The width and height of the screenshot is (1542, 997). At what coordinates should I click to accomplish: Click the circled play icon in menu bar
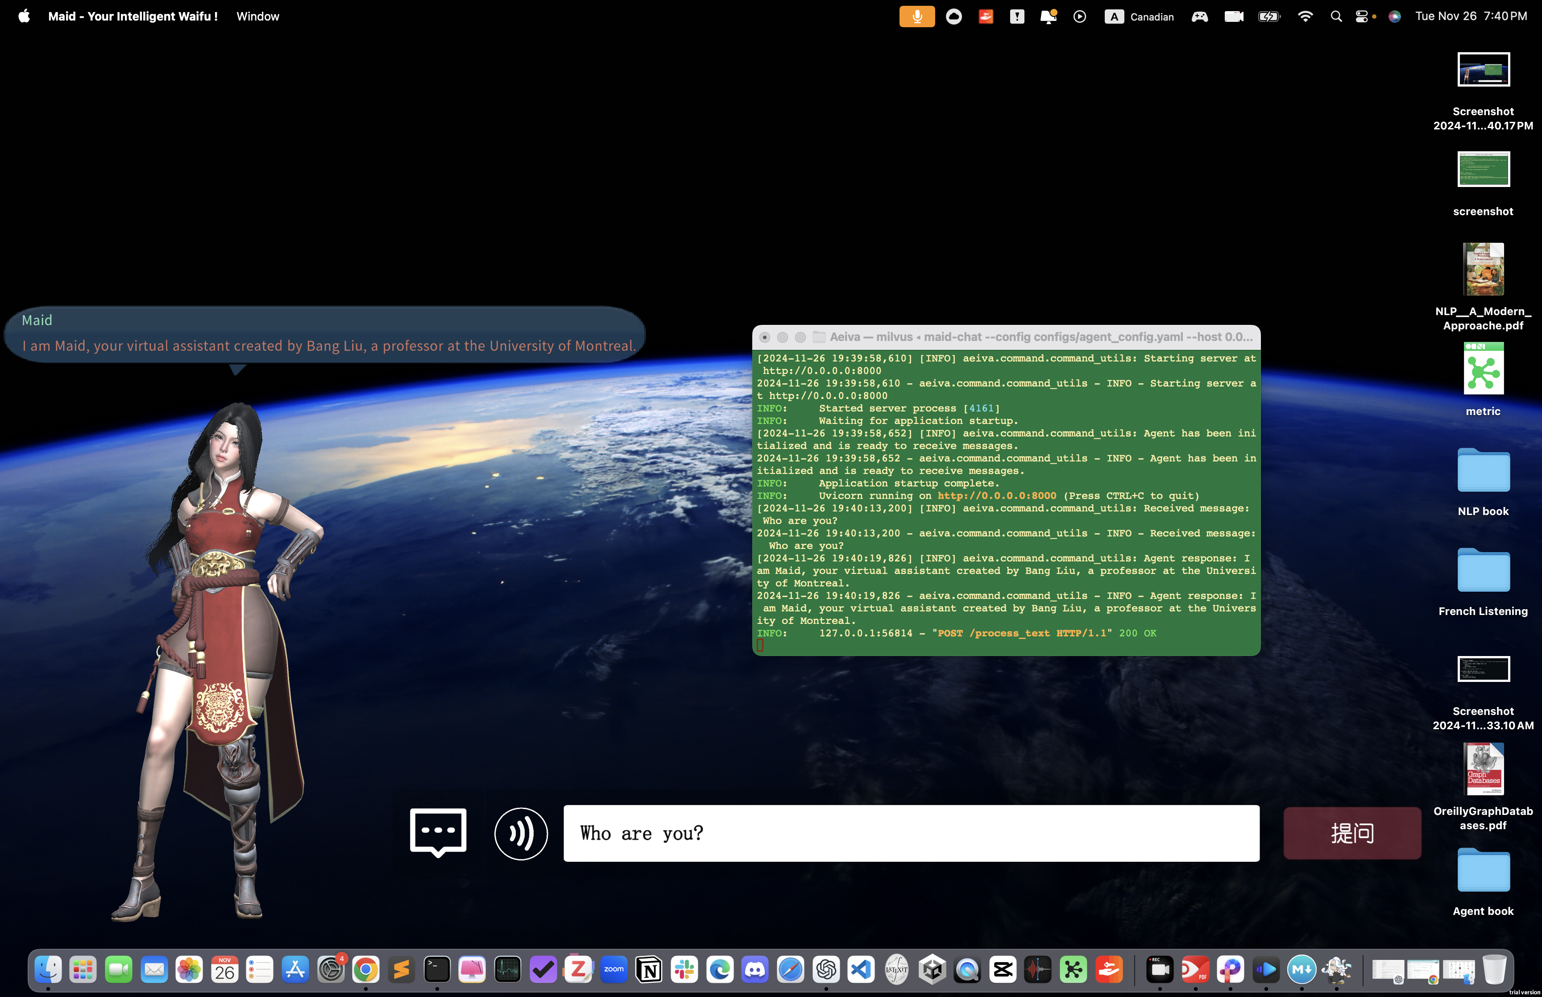tap(1080, 16)
